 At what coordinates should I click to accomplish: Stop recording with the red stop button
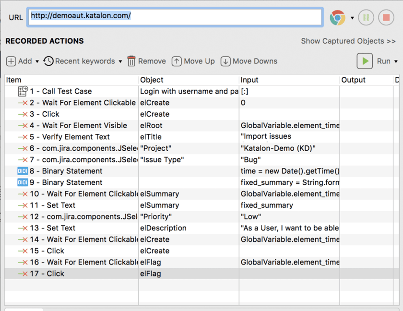coord(386,17)
